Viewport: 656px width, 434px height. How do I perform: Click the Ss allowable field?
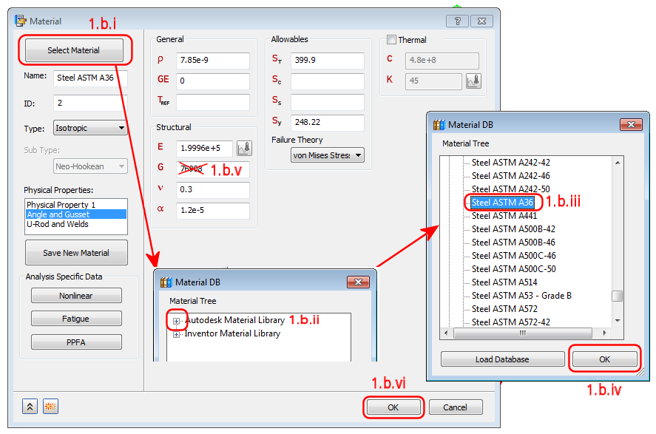pos(328,101)
